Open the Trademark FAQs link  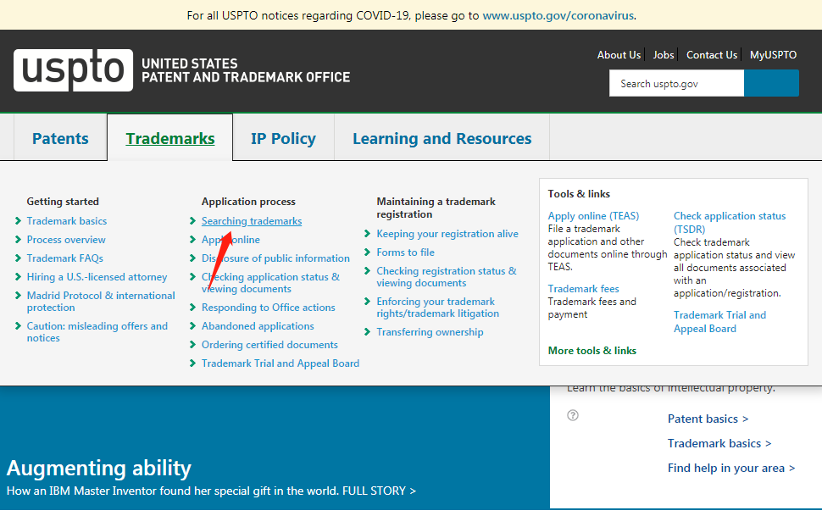(x=65, y=258)
